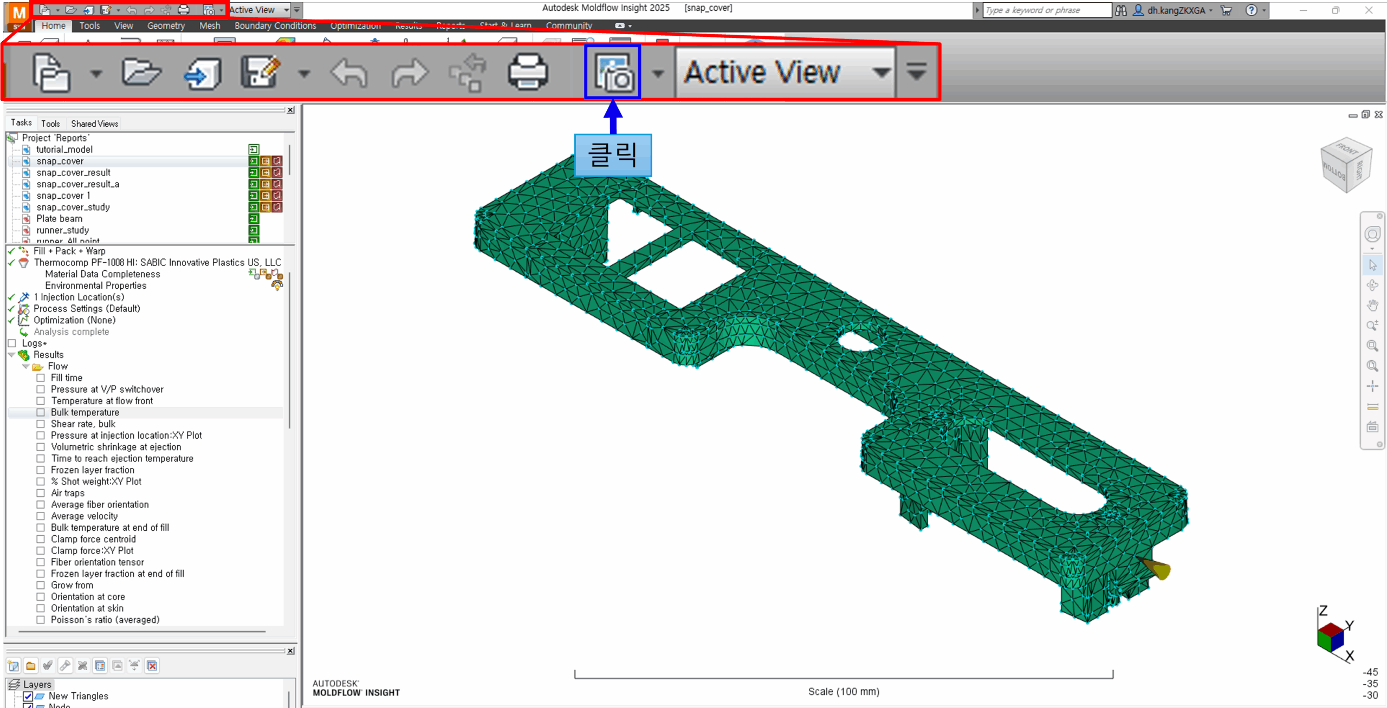The width and height of the screenshot is (1387, 708).
Task: Select the Plate beam study
Action: point(60,219)
